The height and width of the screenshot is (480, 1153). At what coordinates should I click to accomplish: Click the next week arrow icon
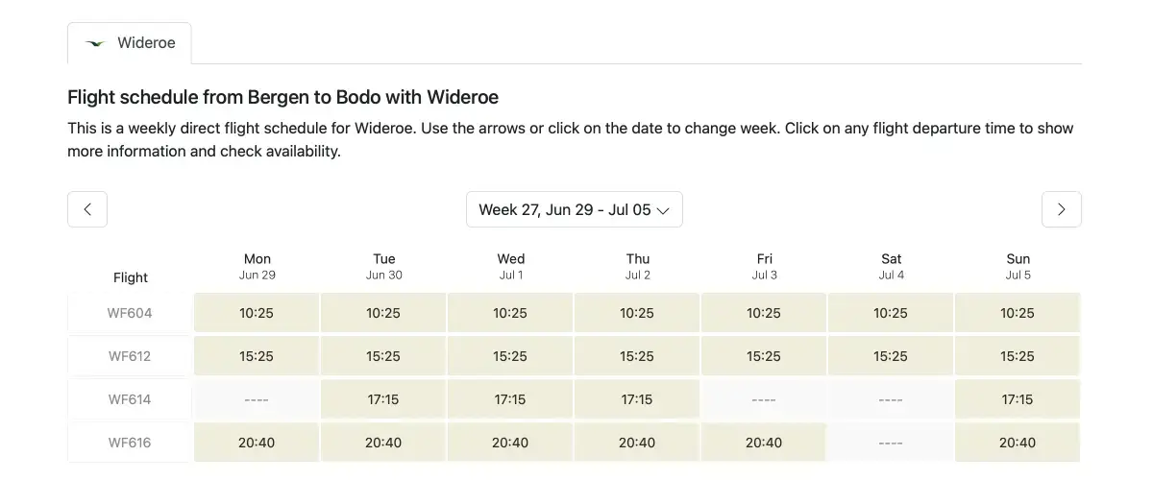[1062, 209]
